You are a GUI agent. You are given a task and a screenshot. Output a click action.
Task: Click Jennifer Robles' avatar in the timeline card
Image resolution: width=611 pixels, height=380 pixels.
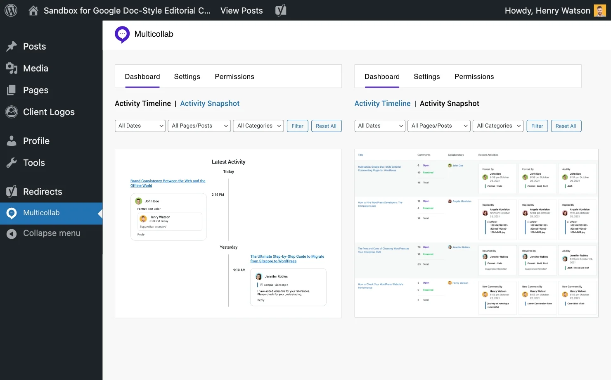259,277
